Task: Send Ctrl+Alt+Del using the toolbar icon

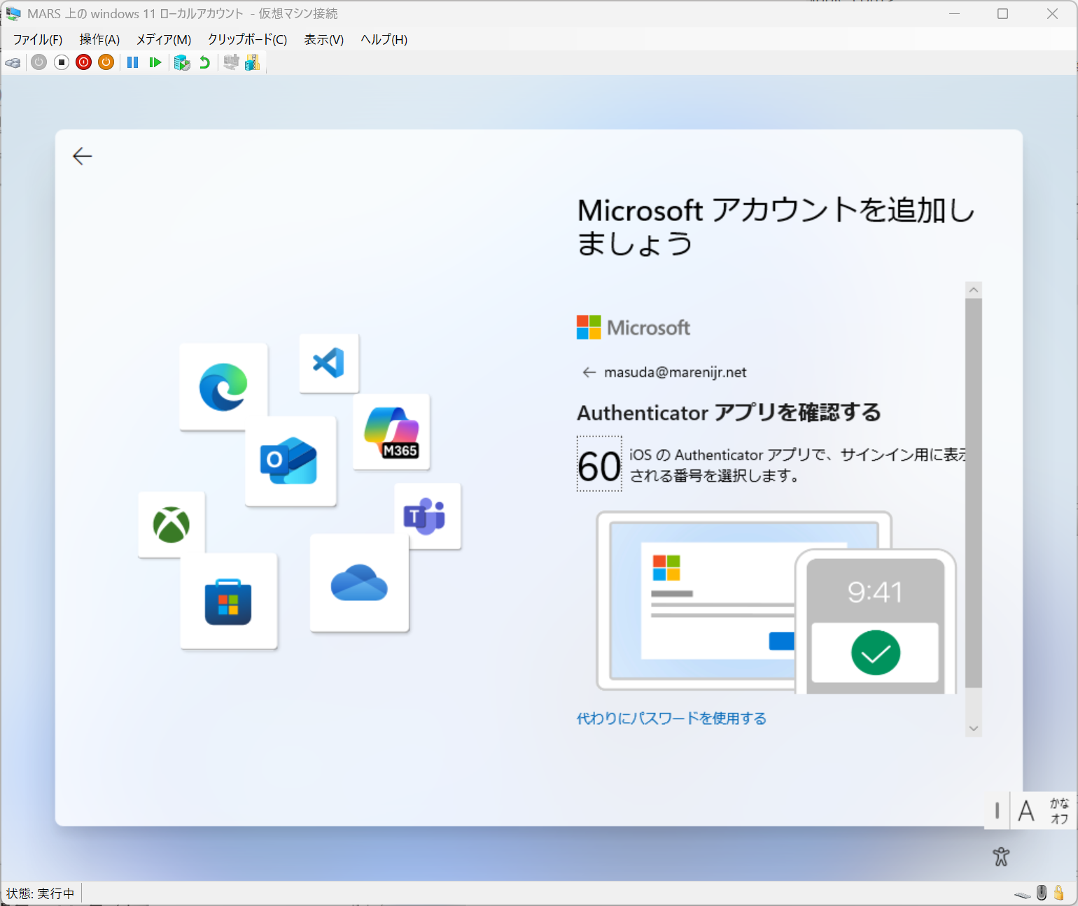Action: pyautogui.click(x=13, y=63)
